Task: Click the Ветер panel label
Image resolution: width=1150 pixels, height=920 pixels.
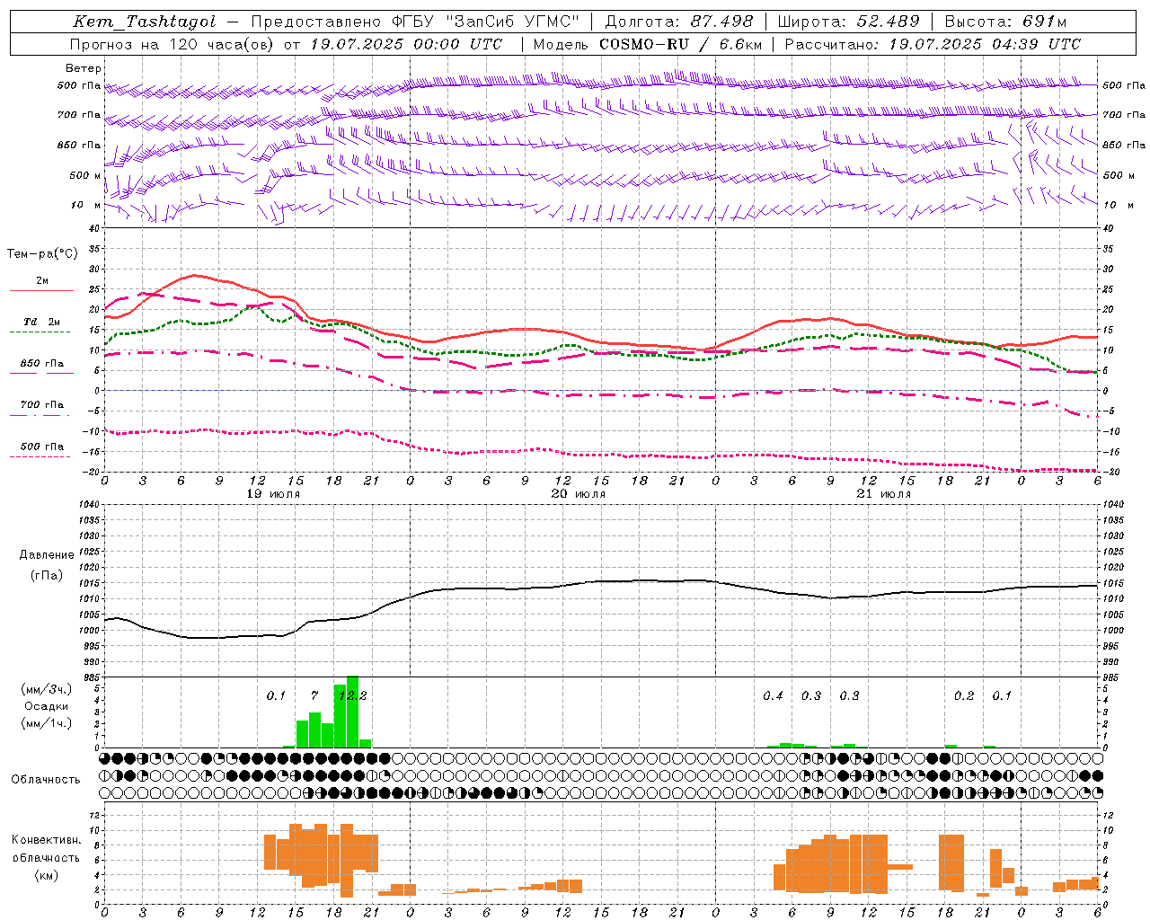Action: tap(84, 68)
